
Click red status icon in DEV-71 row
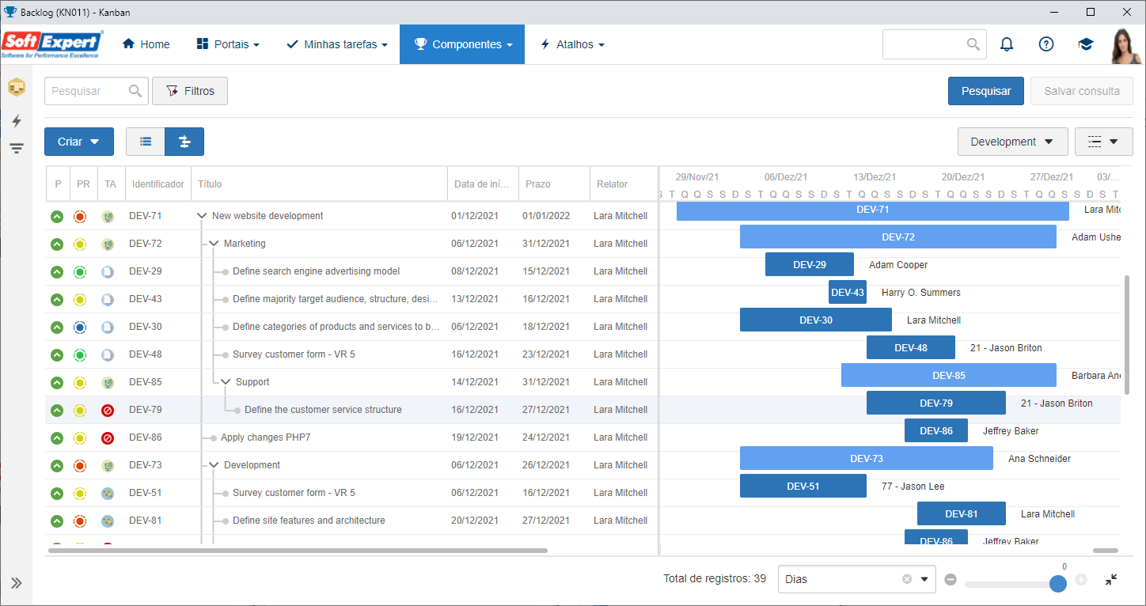80,216
